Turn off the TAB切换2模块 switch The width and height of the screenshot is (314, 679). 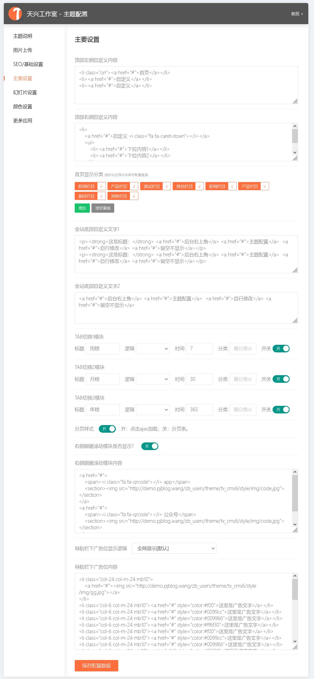click(x=281, y=379)
